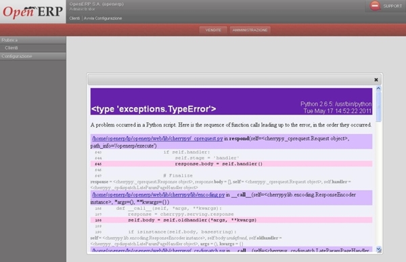
Task: Expand the Rubrica sidebar section
Action: [x=33, y=40]
